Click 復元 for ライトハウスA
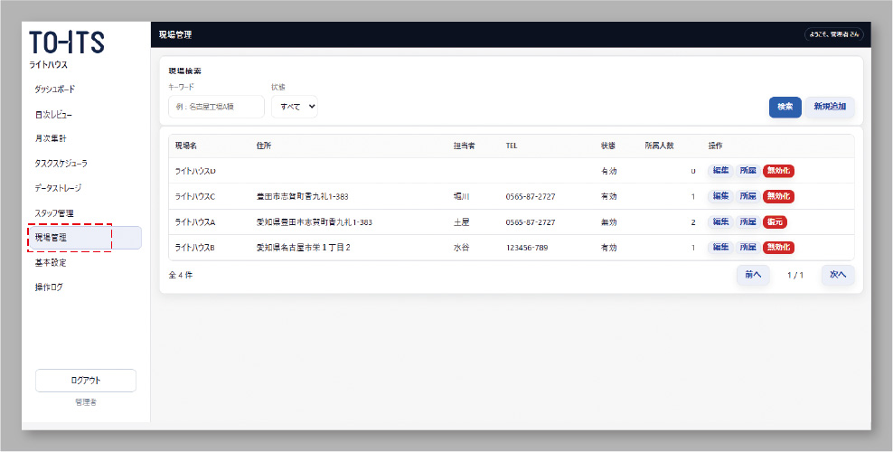 coord(775,221)
